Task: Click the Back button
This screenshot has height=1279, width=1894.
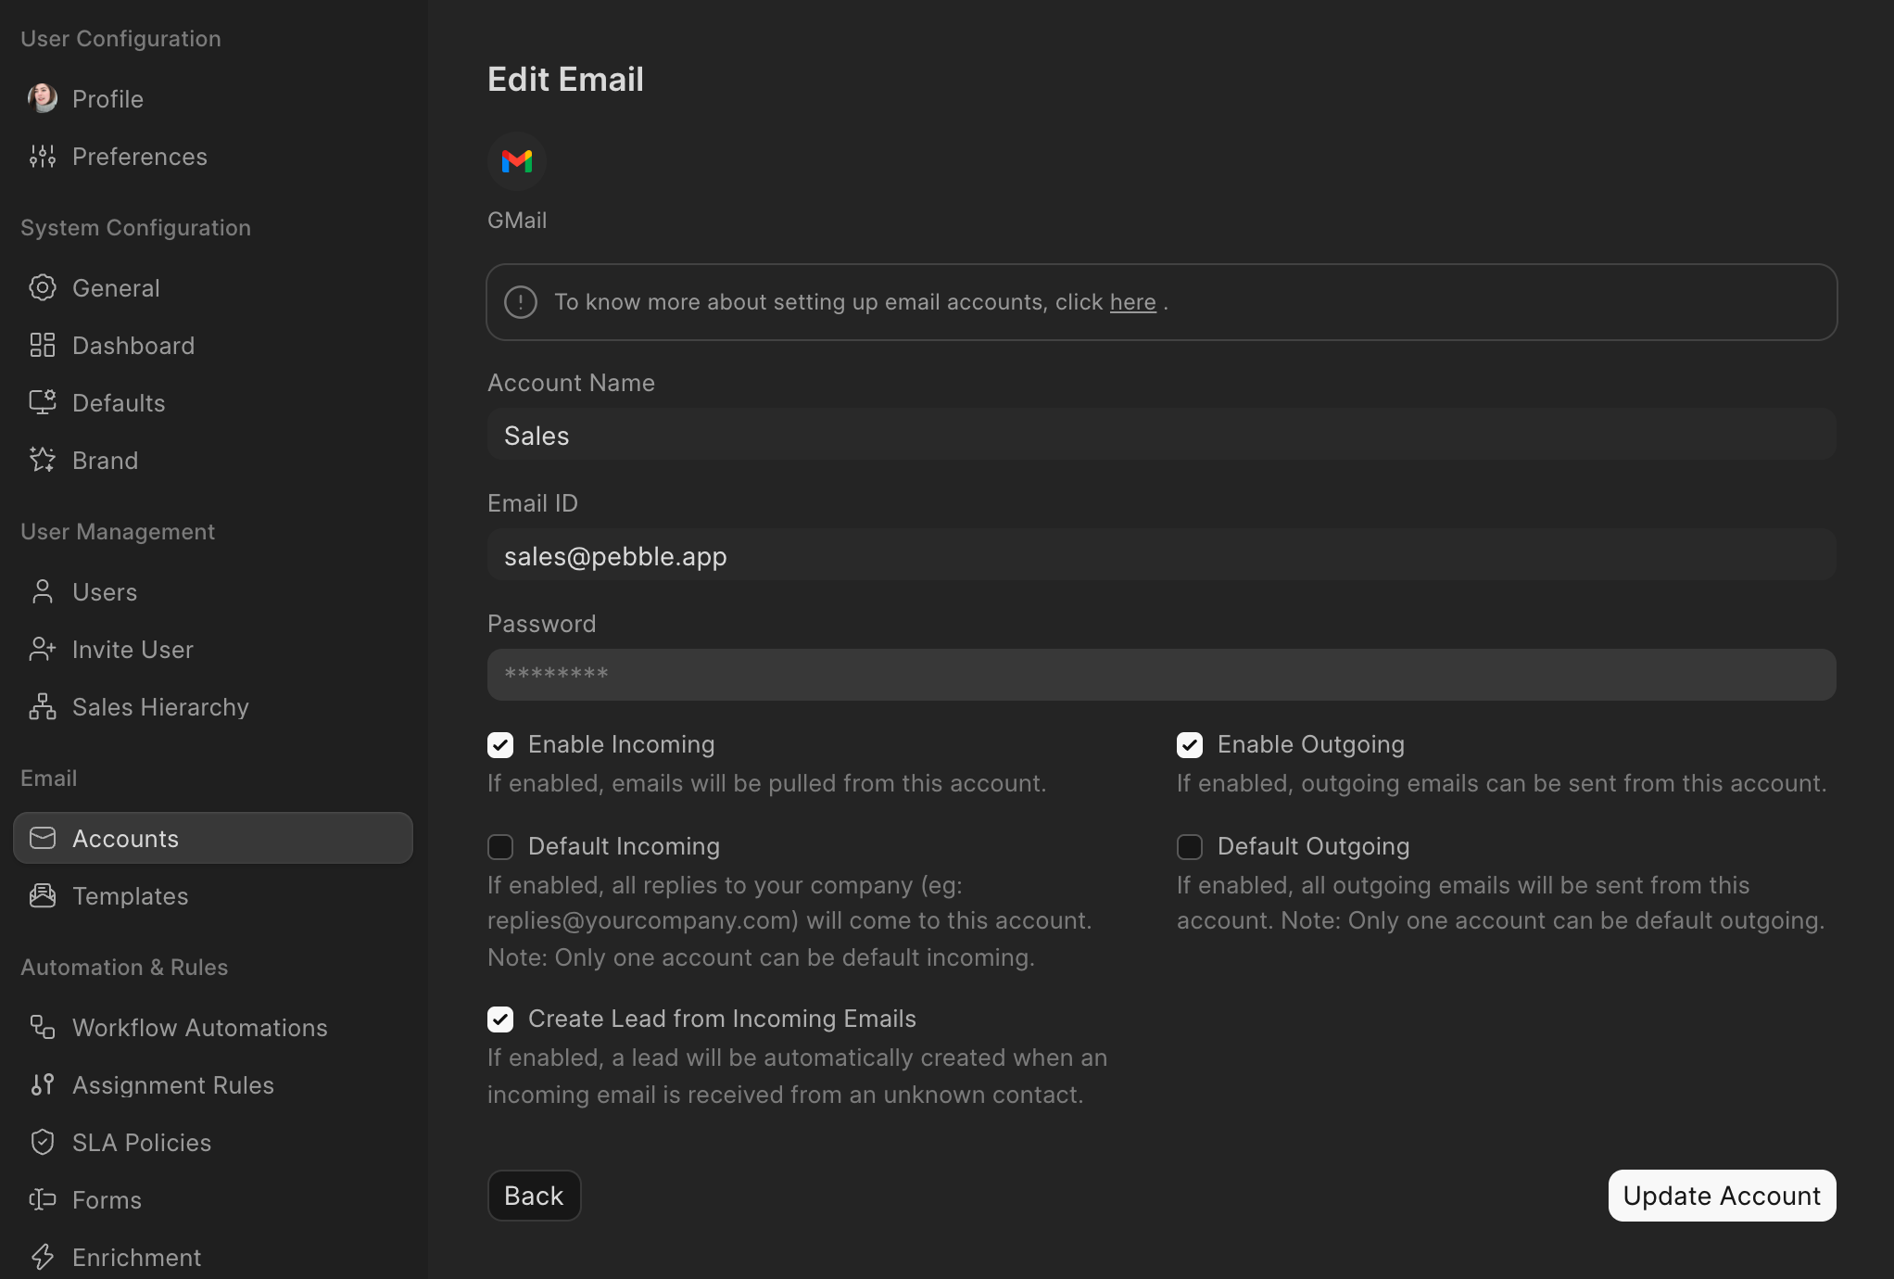Action: point(535,1196)
